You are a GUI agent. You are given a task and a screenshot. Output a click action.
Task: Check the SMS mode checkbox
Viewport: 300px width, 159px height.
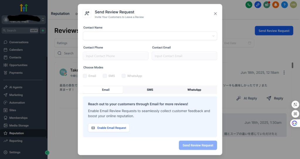tap(105, 76)
